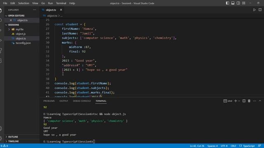Change end of line sequence CRLF
264x148 pixels.
(x=233, y=146)
